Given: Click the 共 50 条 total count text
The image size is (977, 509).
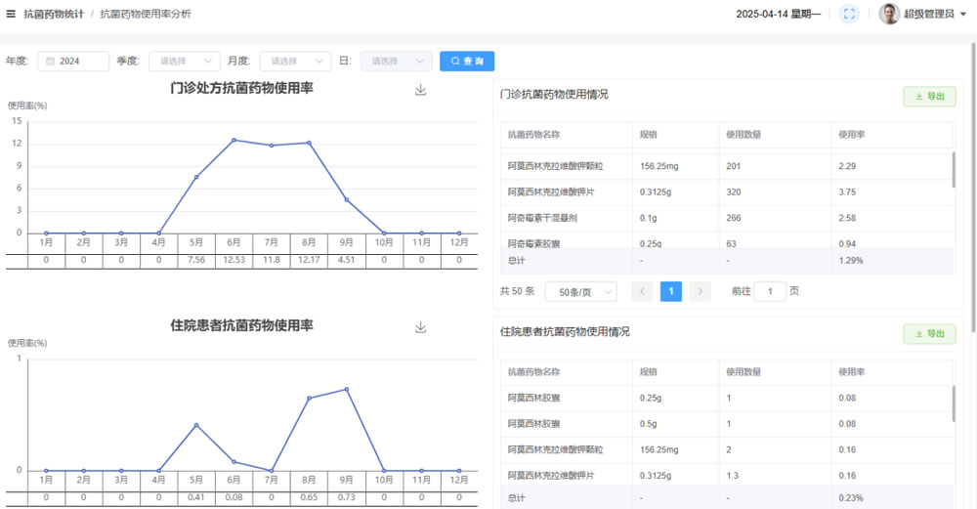Looking at the screenshot, I should 517,291.
